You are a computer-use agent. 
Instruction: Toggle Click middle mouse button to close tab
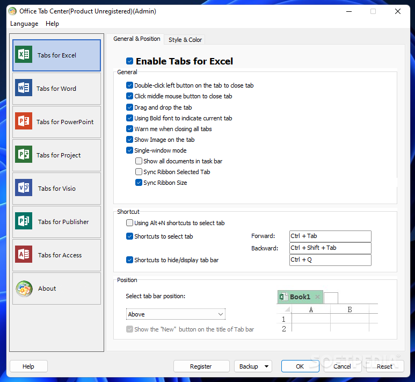coord(129,96)
